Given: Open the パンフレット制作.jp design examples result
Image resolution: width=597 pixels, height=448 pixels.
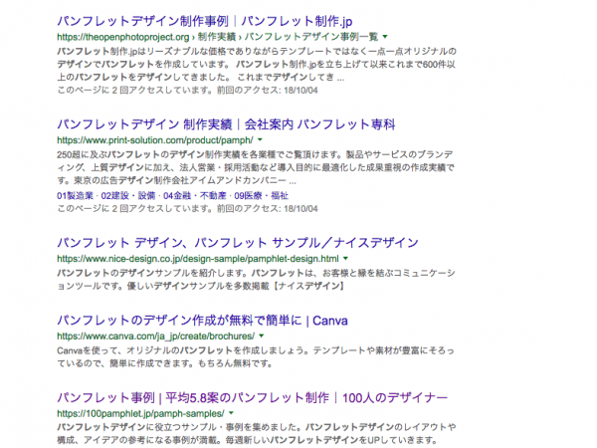Looking at the screenshot, I should (x=205, y=21).
